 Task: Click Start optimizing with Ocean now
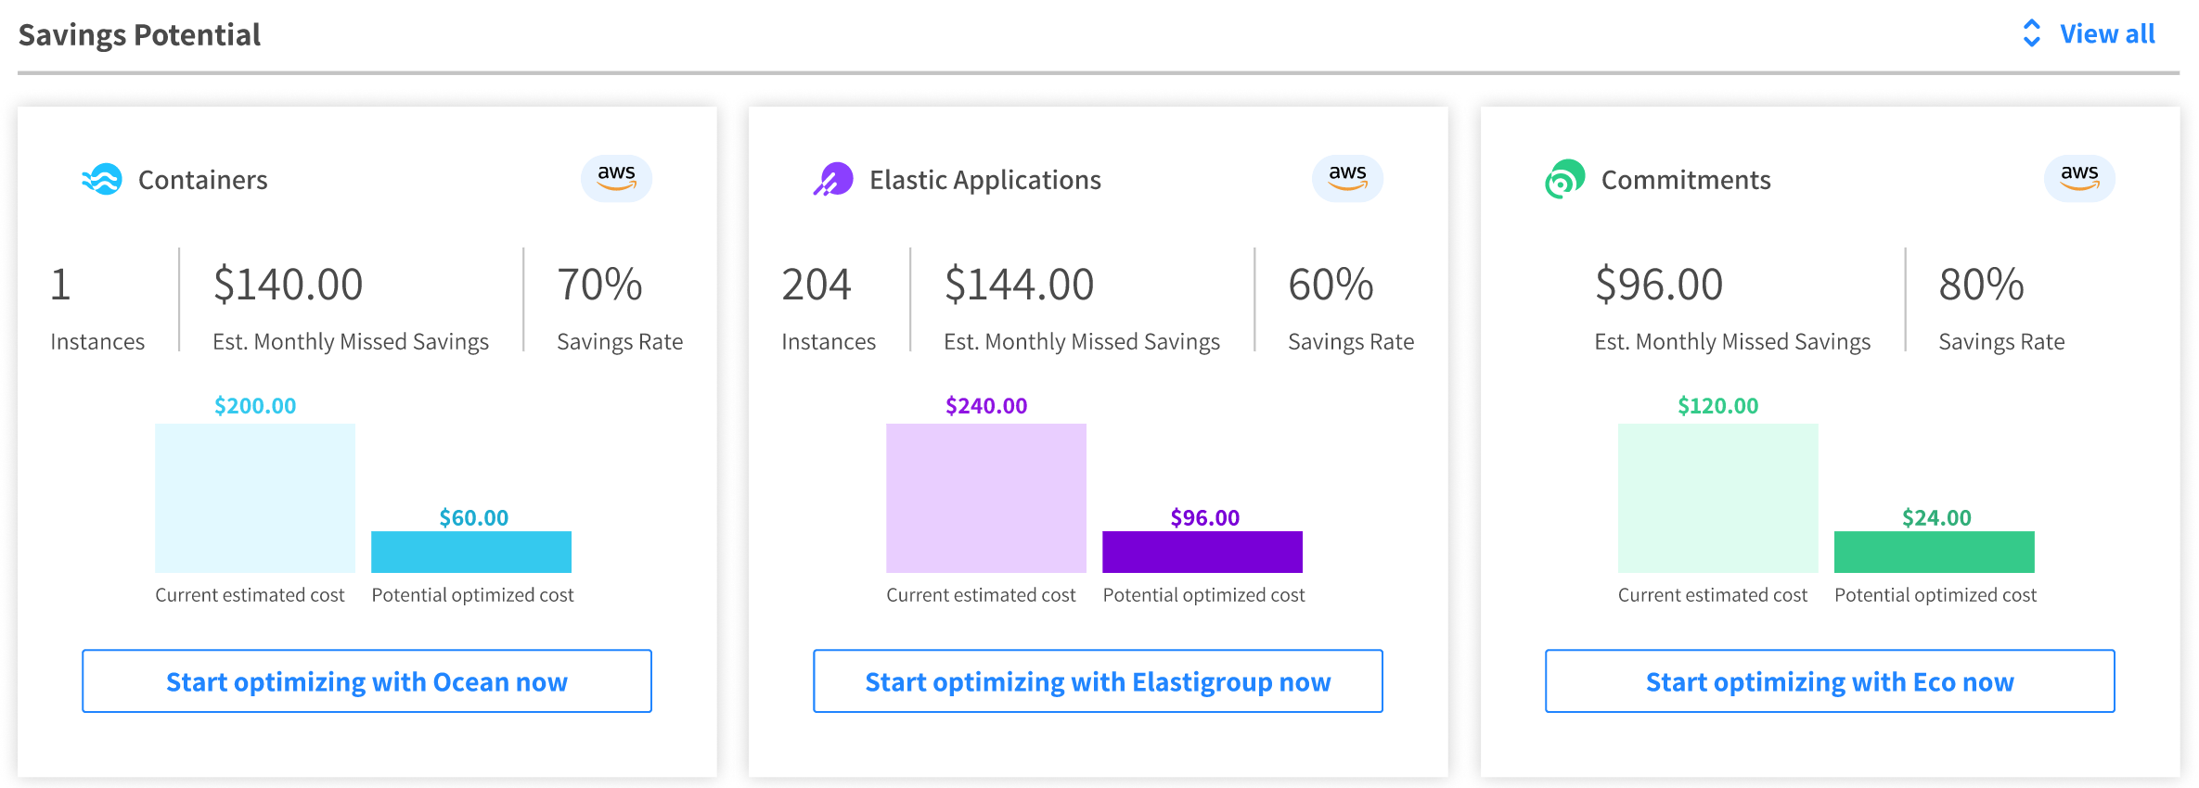pyautogui.click(x=366, y=681)
